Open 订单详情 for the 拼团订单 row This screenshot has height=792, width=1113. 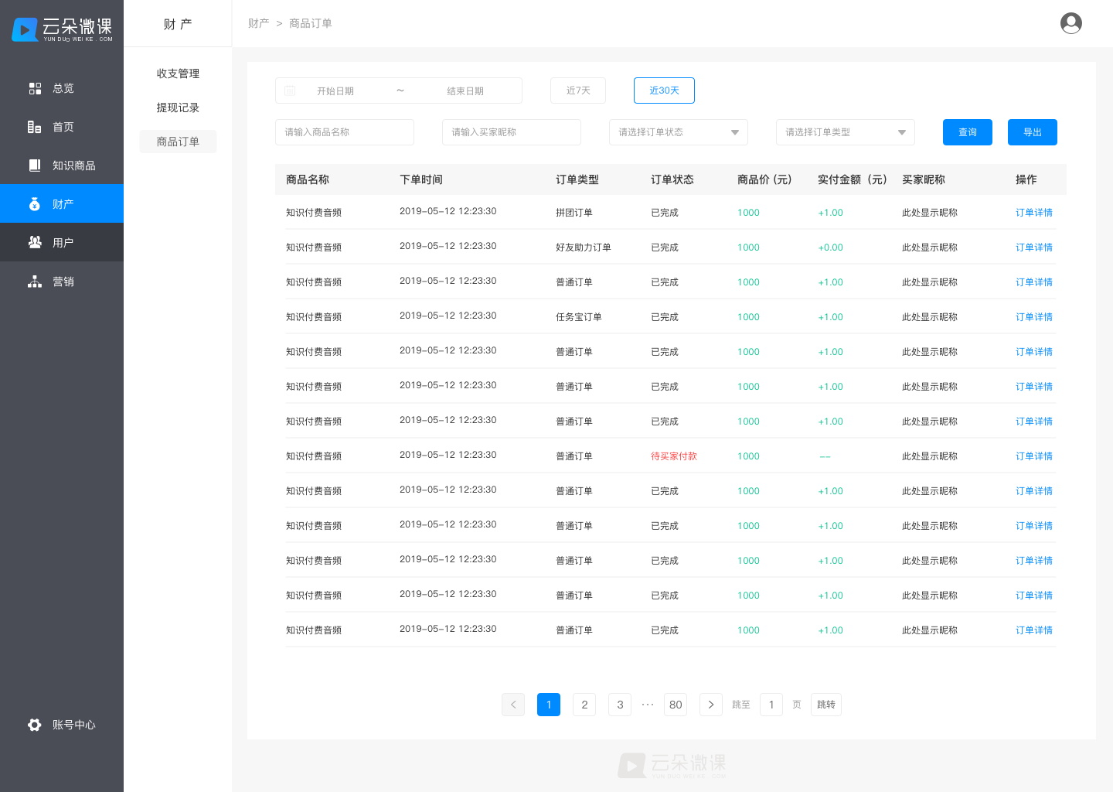pos(1034,213)
